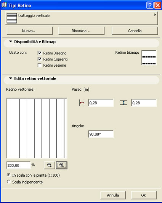Select In scala con la pianta option

(x=9, y=175)
